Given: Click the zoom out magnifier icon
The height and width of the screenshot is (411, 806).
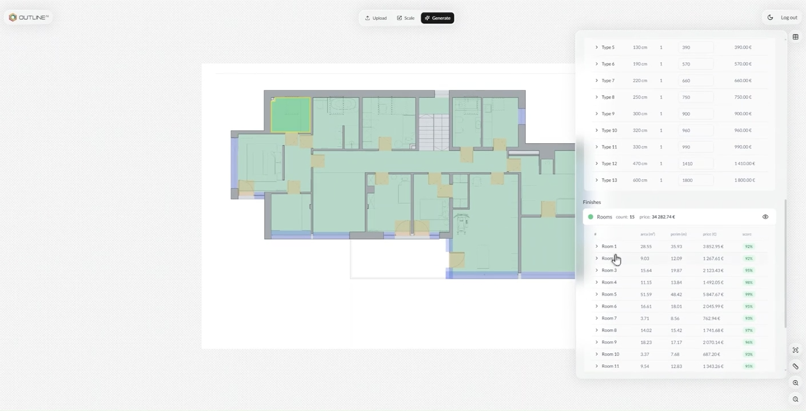Looking at the screenshot, I should [795, 400].
